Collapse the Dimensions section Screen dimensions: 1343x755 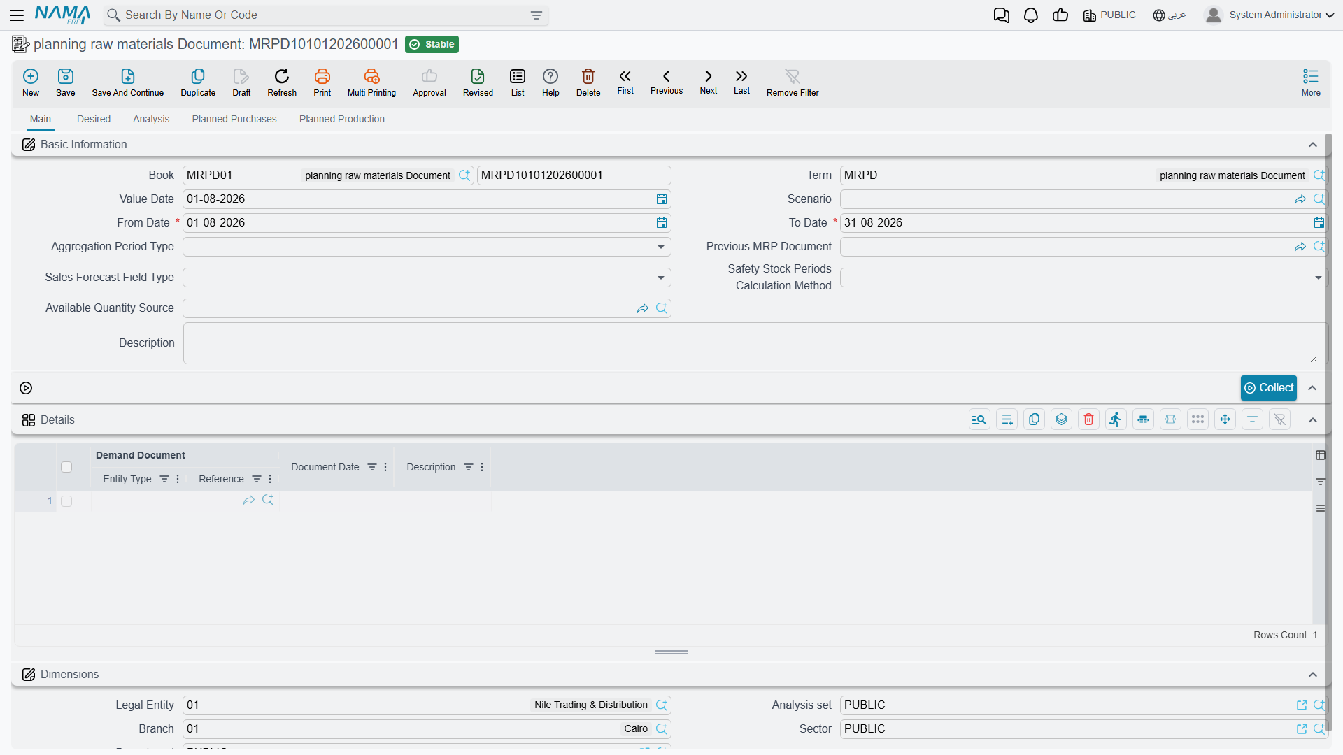[x=1313, y=675]
